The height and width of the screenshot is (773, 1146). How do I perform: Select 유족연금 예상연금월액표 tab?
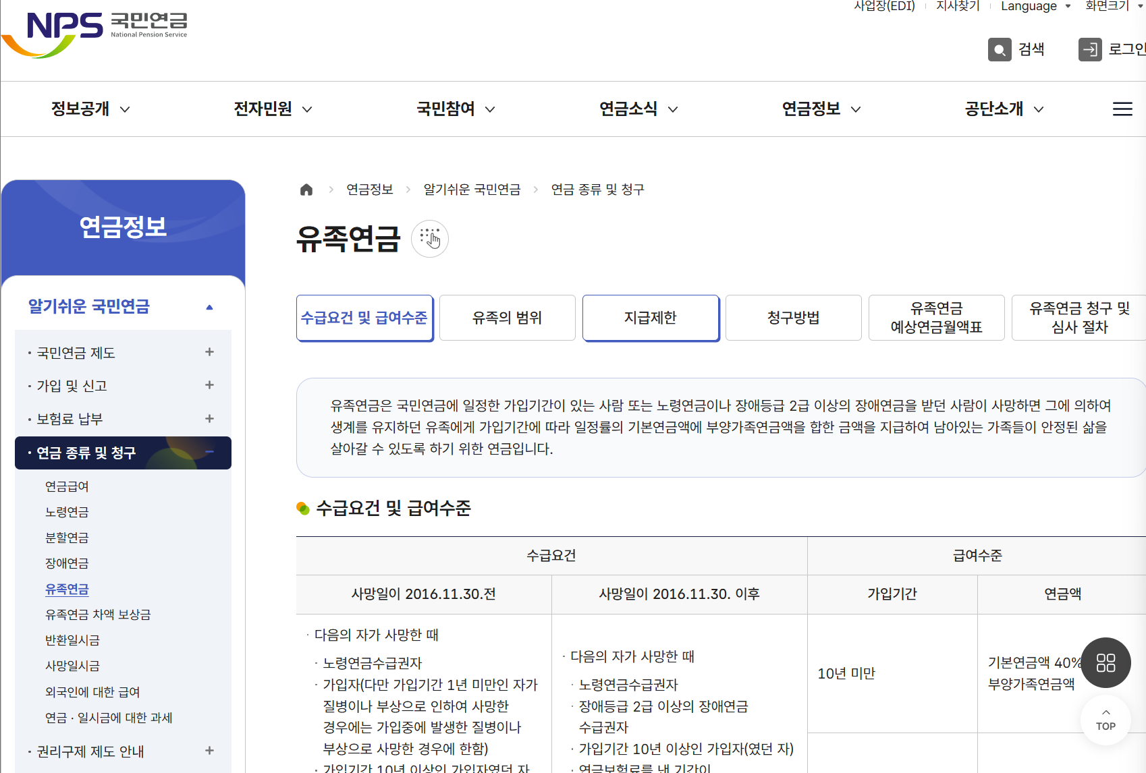coord(937,318)
